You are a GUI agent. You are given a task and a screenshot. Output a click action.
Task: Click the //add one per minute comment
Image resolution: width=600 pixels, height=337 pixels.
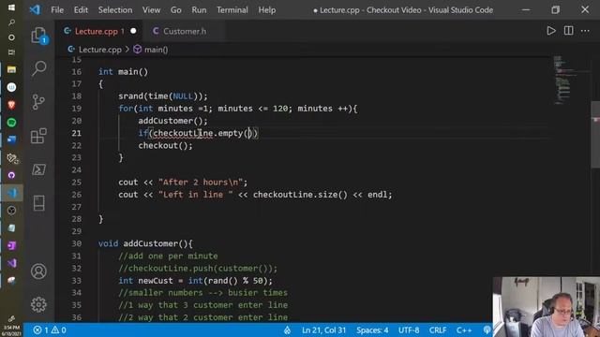click(168, 256)
